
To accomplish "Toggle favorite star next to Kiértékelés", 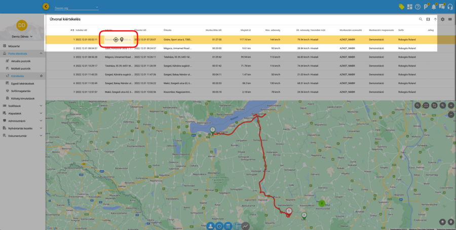I will (x=41, y=75).
